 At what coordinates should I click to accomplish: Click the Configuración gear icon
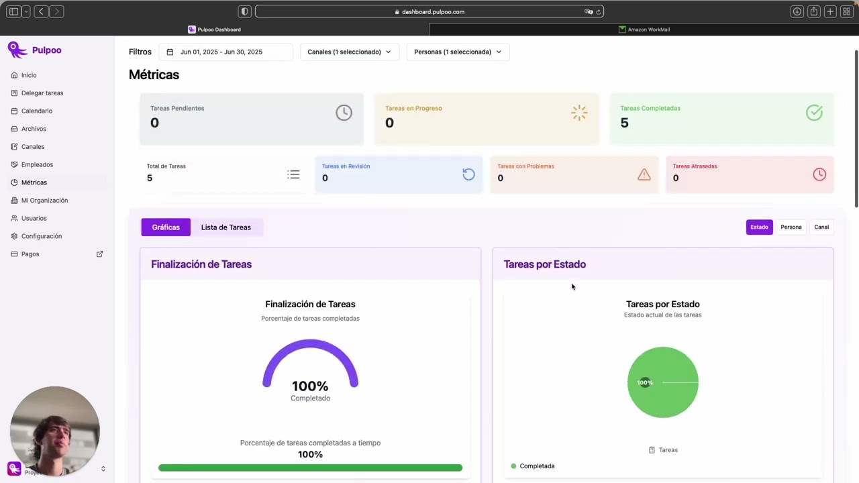pyautogui.click(x=15, y=236)
